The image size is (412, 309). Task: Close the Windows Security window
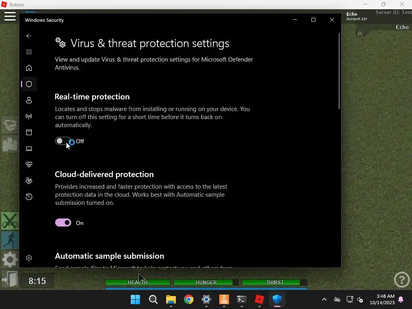click(332, 20)
